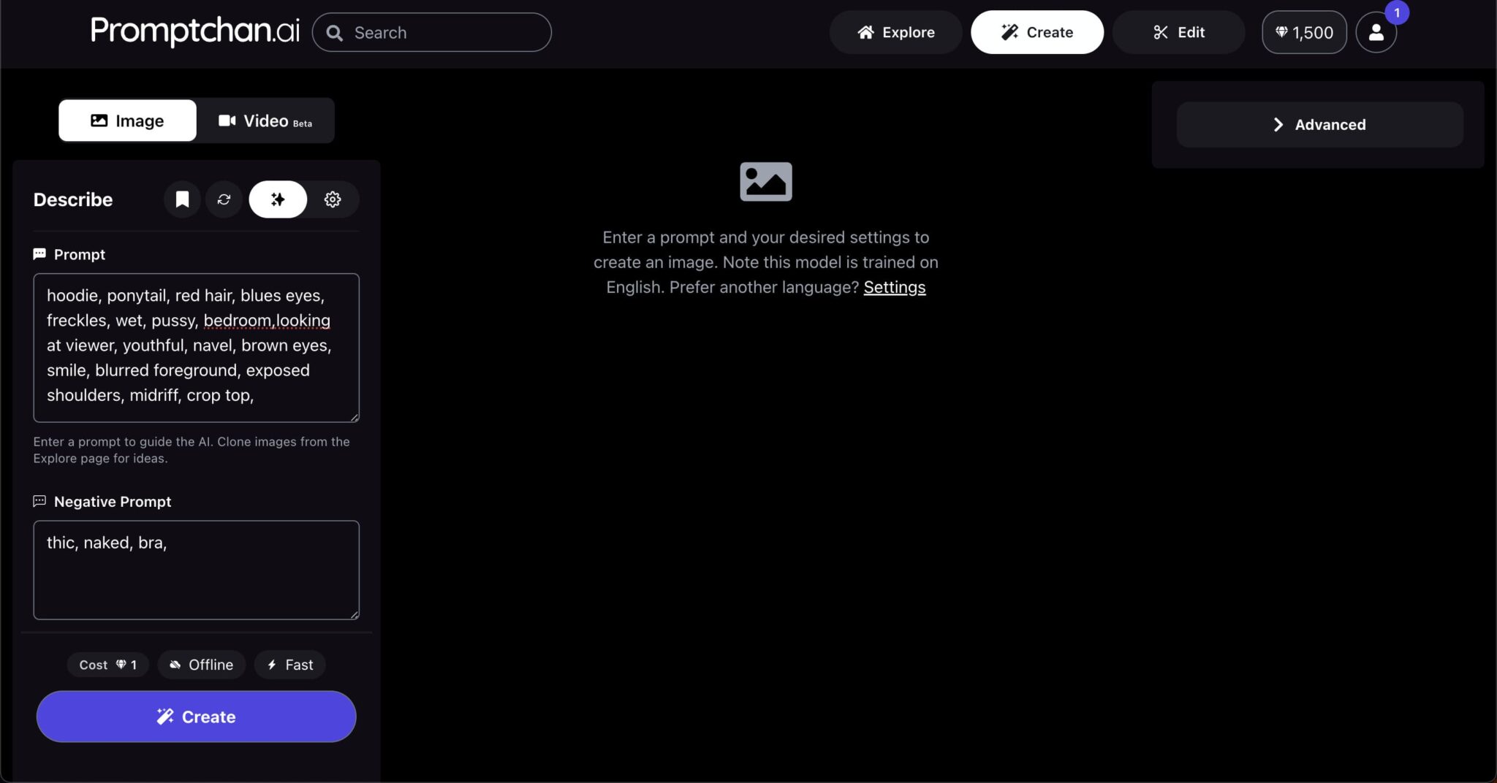Switch to the Video Beta tab
Viewport: 1497px width, 783px height.
pyautogui.click(x=265, y=121)
